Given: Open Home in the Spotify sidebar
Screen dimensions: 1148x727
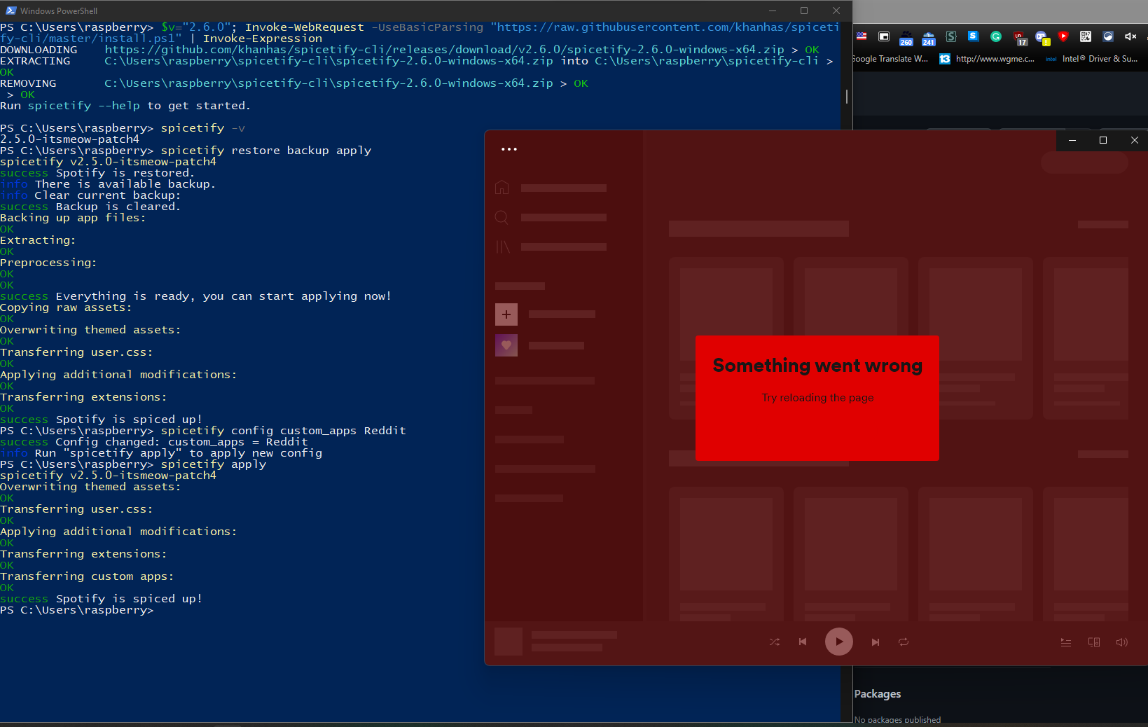Looking at the screenshot, I should [502, 187].
